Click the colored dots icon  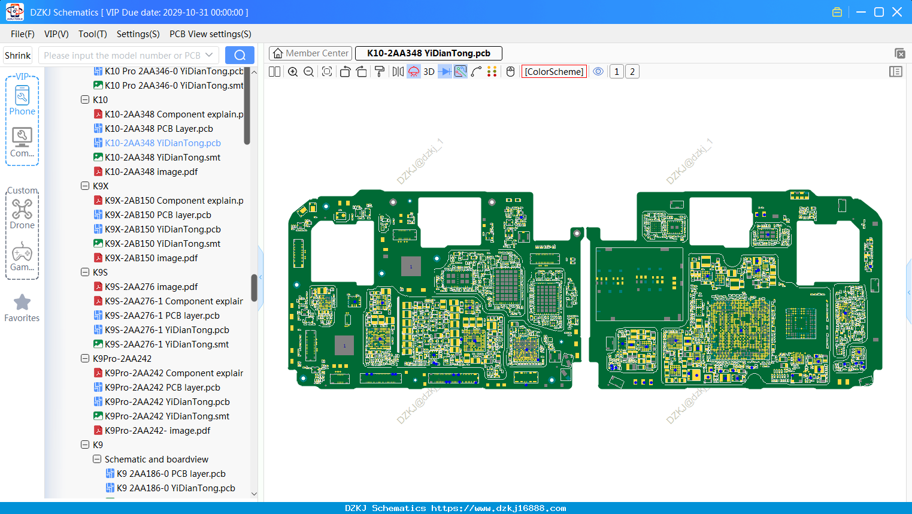492,71
